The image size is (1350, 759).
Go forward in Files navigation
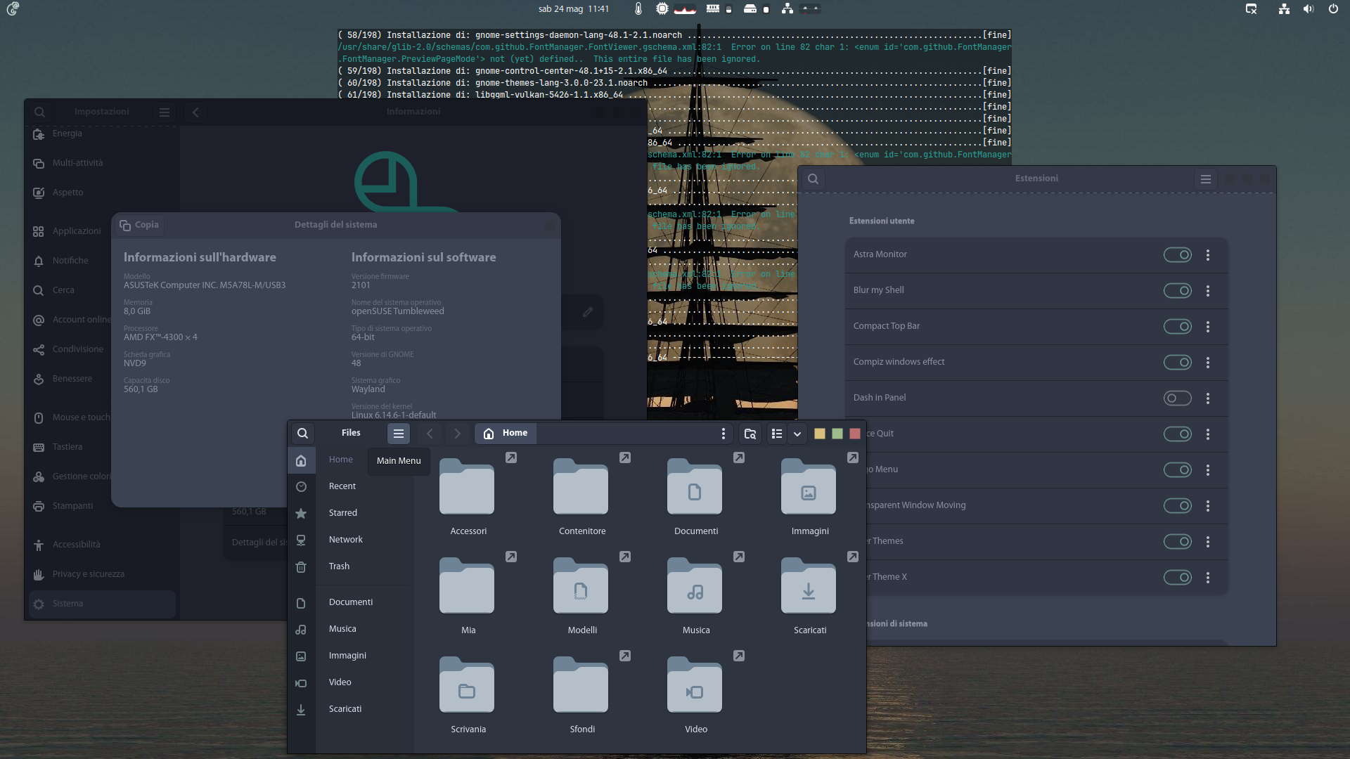click(457, 434)
